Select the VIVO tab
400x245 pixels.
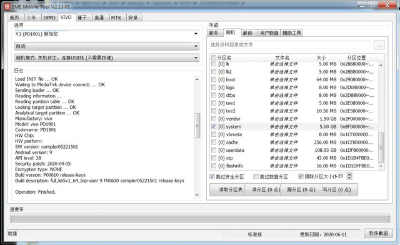point(66,17)
